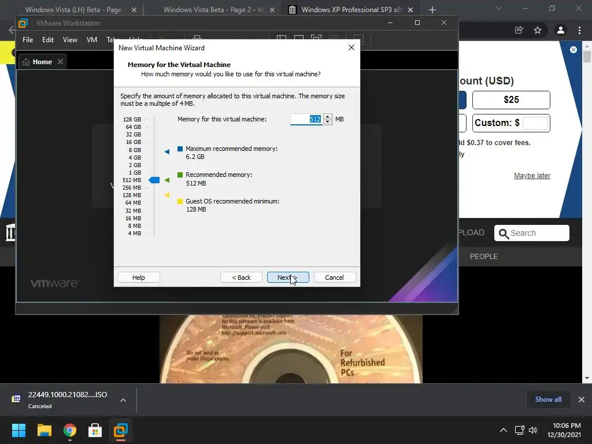This screenshot has width=592, height=444.
Task: Open Microsoft Store from the taskbar
Action: tap(95, 430)
